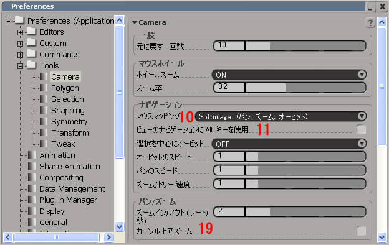Screen dimensions: 389x245
Task: Open the ホイールズーム ON dropdown
Action: 289,75
